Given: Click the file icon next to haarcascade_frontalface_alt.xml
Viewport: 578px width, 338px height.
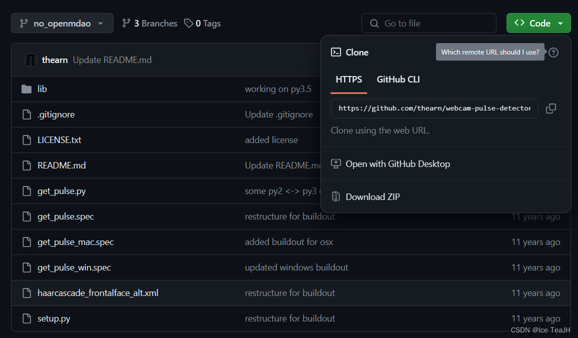Looking at the screenshot, I should pyautogui.click(x=26, y=292).
